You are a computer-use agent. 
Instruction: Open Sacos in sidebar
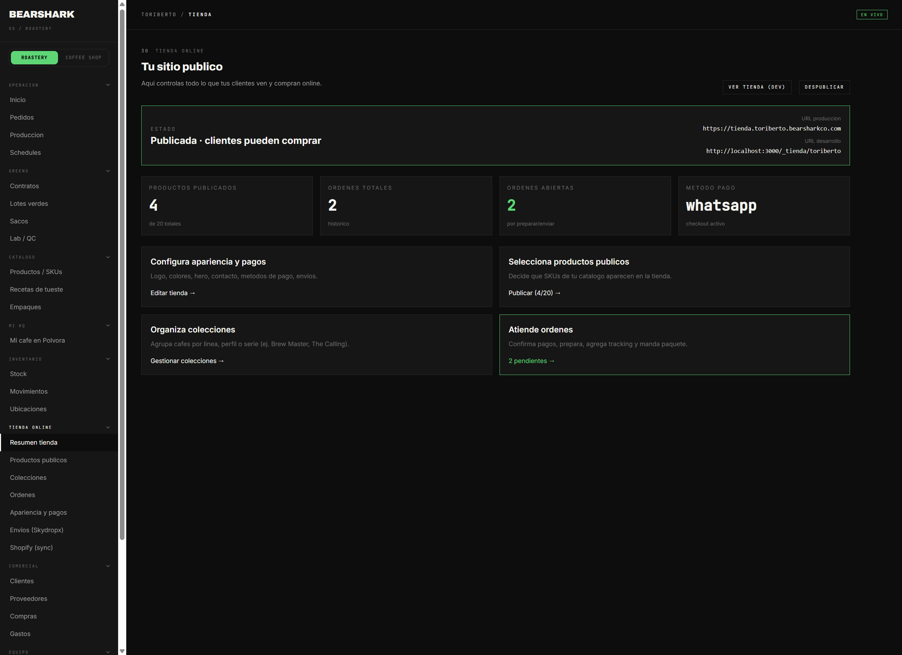coord(59,221)
